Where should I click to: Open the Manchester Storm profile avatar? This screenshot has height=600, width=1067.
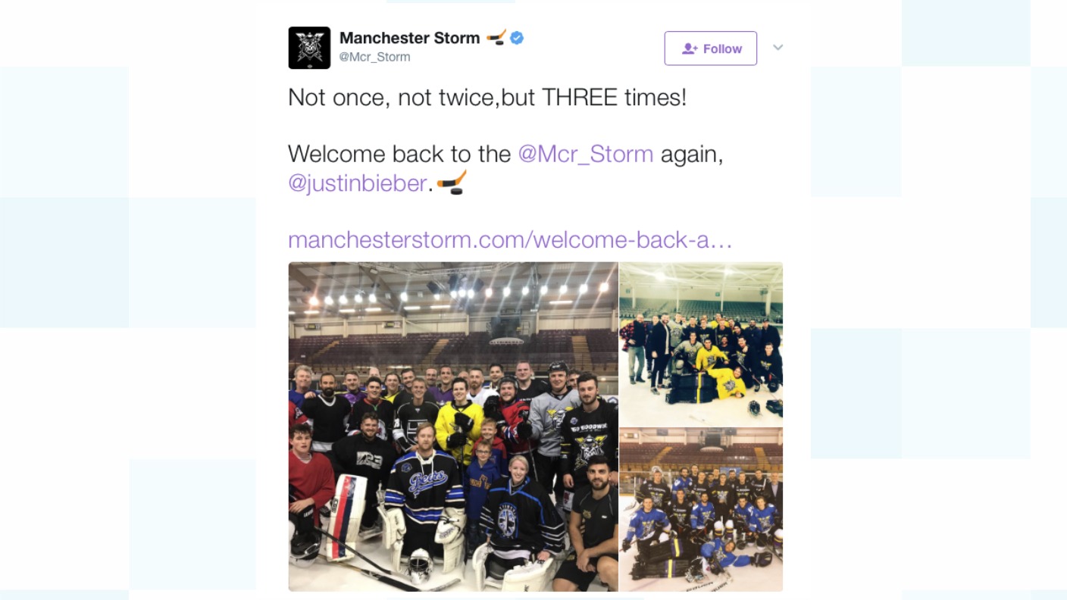pos(309,48)
